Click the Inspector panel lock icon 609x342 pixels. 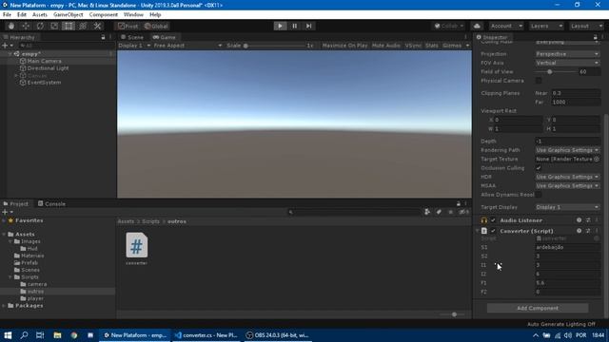[595, 37]
